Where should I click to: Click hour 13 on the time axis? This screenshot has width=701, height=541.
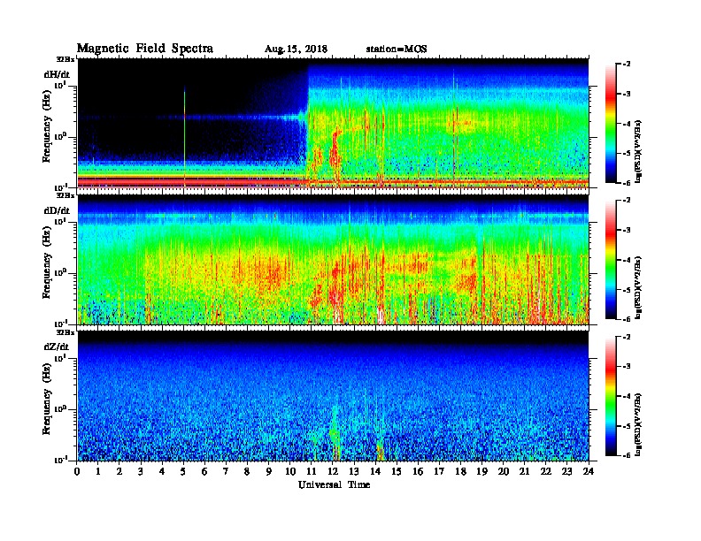pyautogui.click(x=354, y=472)
